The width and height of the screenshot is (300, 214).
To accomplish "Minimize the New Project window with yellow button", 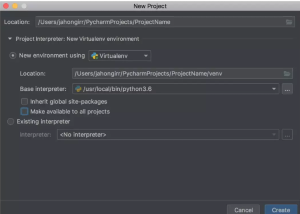I will (x=15, y=6).
